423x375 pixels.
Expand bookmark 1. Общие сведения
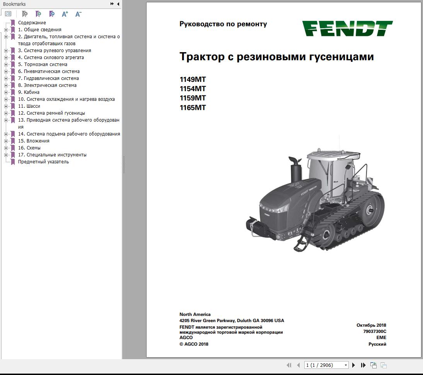point(6,30)
